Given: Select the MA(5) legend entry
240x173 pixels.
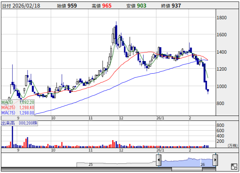Looking at the screenshot, I should tap(18, 102).
